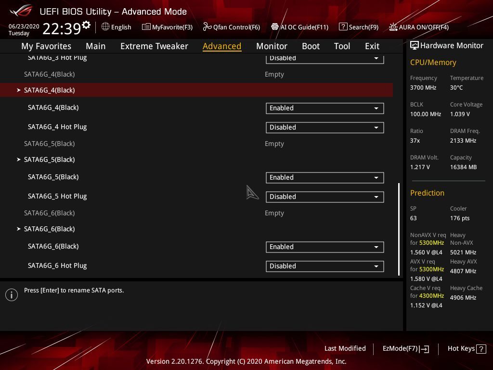Viewport: 493px width, 370px height.
Task: Switch to the Main tab
Action: (x=96, y=46)
